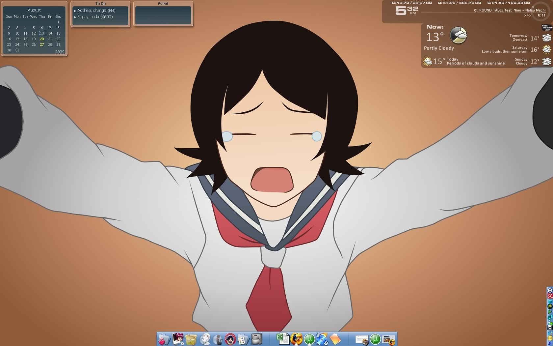Open the round red anime badge icon
The width and height of the screenshot is (553, 346).
coord(230,339)
